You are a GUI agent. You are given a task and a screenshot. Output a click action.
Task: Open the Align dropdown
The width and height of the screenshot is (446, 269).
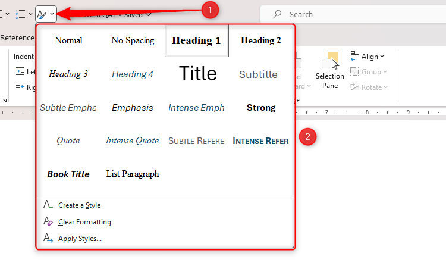click(x=367, y=57)
